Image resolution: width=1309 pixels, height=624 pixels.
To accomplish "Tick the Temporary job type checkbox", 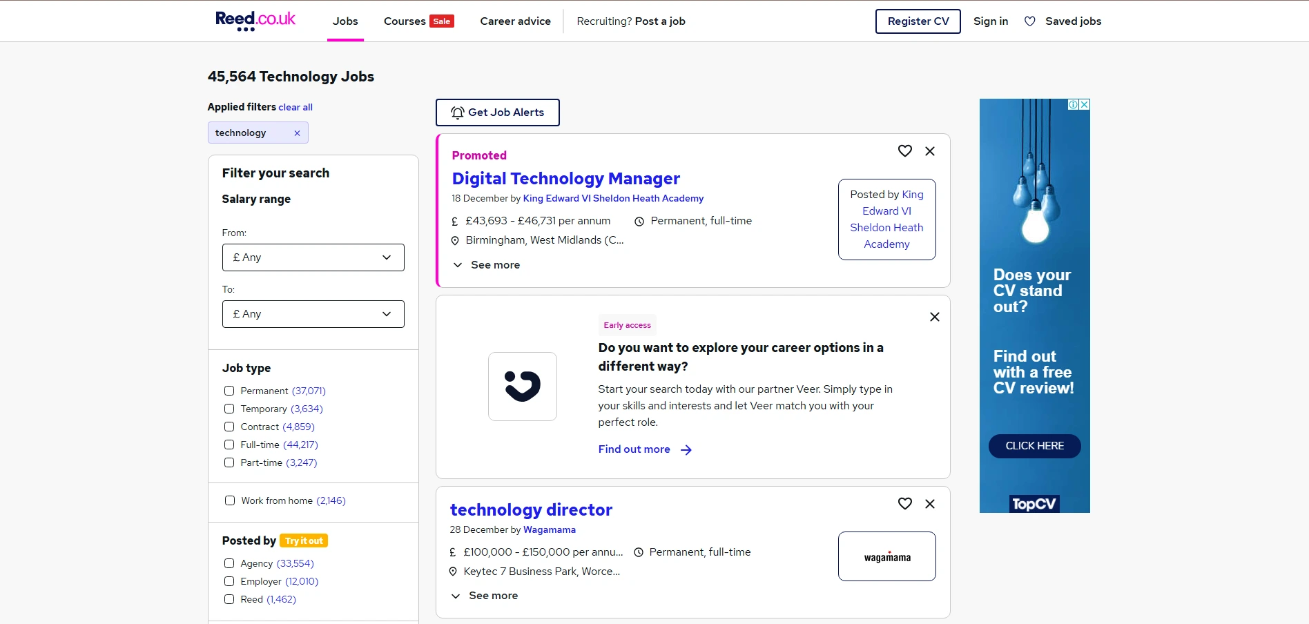I will pos(229,409).
